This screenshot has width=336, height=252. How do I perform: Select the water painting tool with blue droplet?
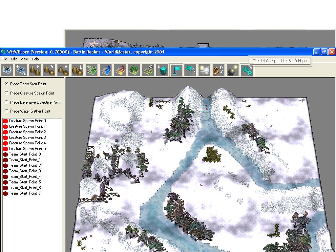[x=106, y=70]
